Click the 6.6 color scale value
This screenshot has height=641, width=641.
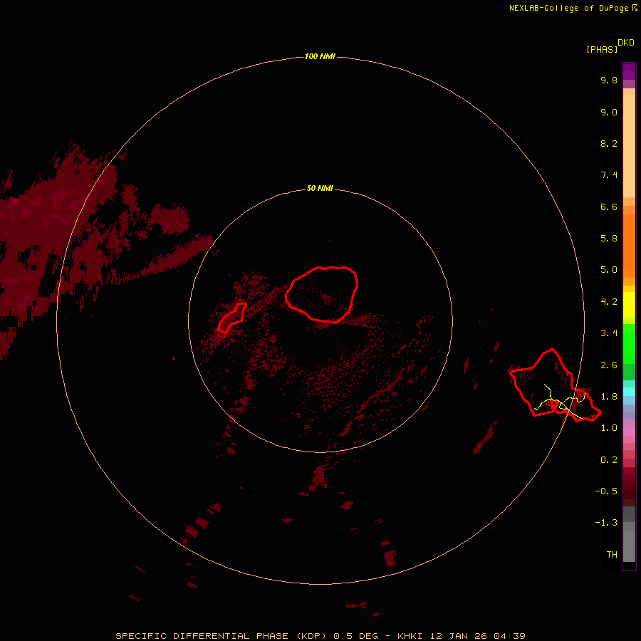point(609,207)
